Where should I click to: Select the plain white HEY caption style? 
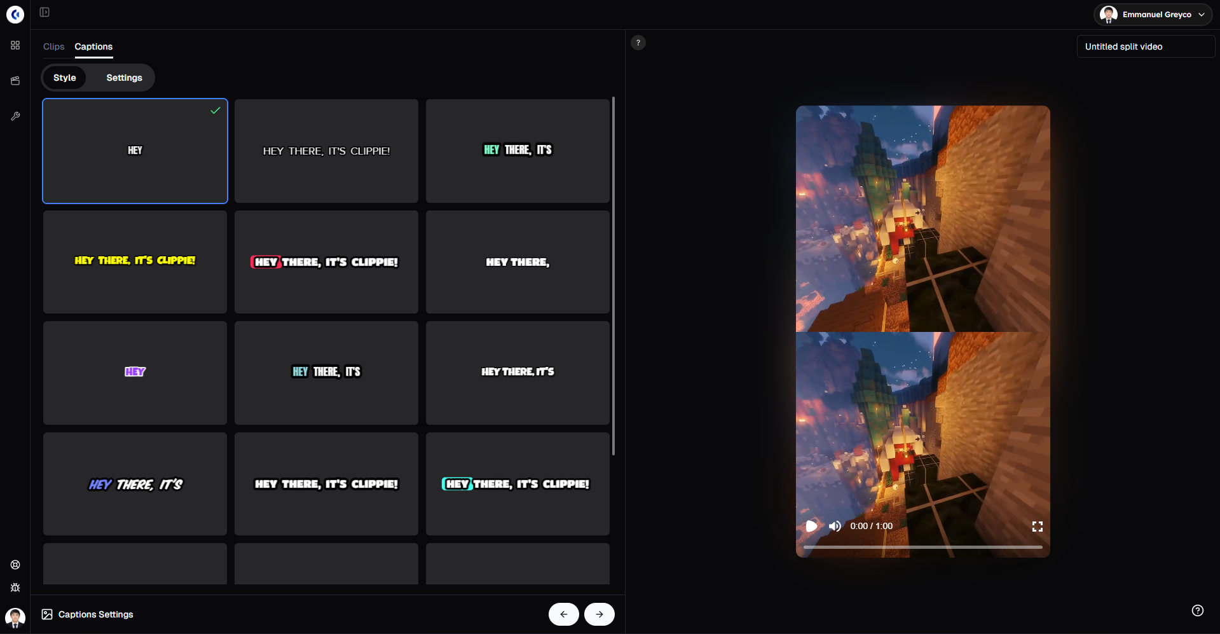(x=135, y=151)
